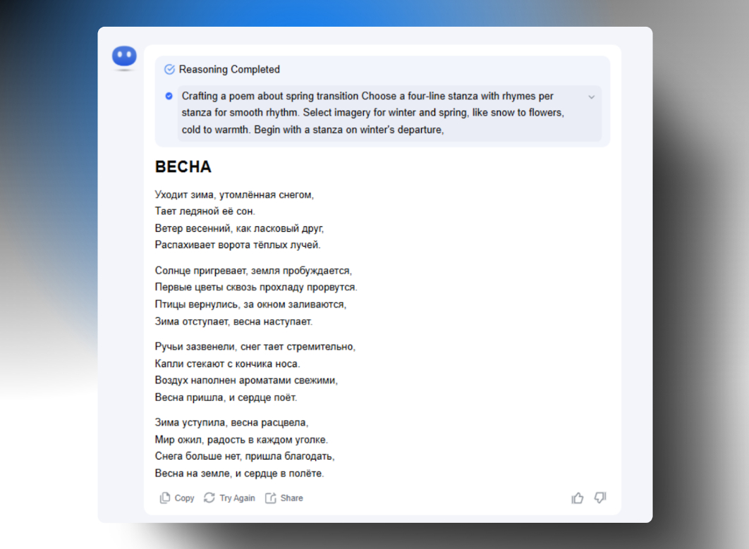Click the Try Again refresh arrows icon
The image size is (749, 549).
209,498
